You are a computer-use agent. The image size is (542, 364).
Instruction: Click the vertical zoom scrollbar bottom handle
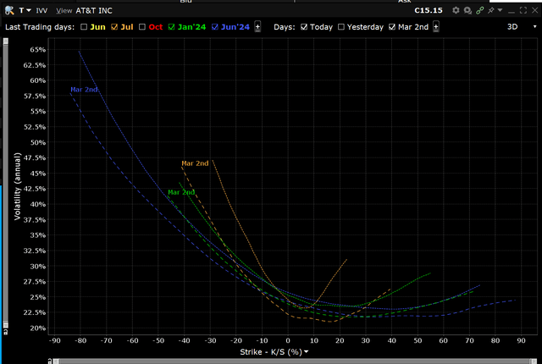tap(6, 324)
